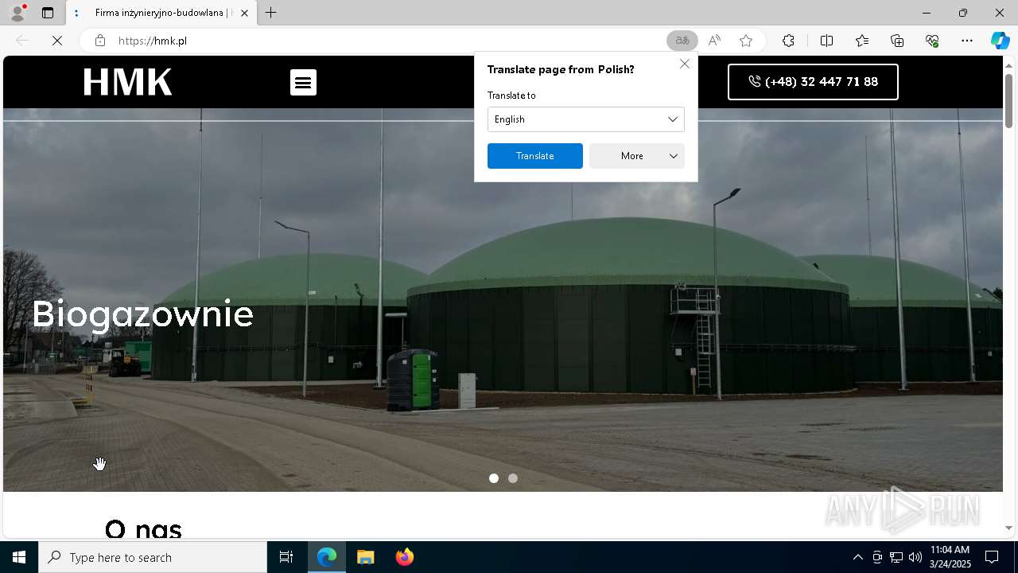The image size is (1018, 573).
Task: Open Browser essentials heart icon
Action: [x=932, y=41]
